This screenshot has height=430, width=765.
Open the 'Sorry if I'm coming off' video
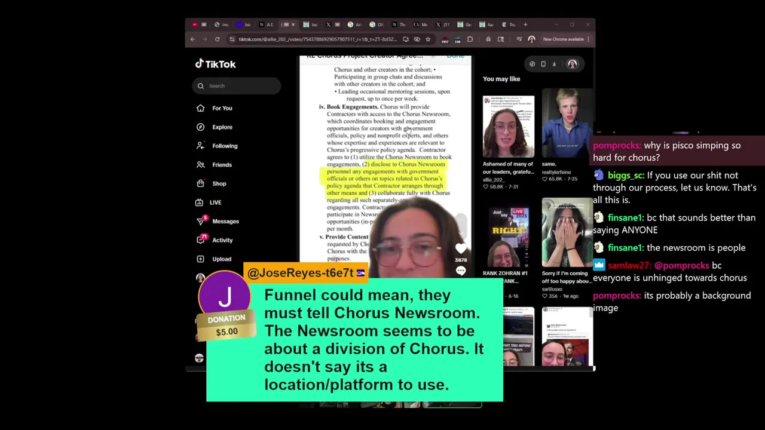567,233
